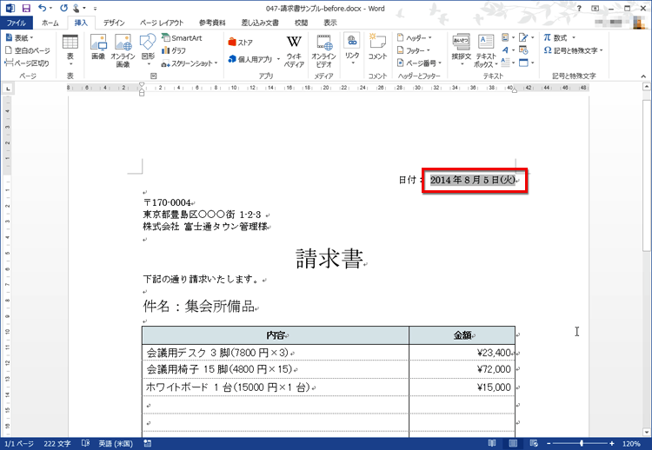Insert a ページ区切り page break

pyautogui.click(x=27, y=63)
